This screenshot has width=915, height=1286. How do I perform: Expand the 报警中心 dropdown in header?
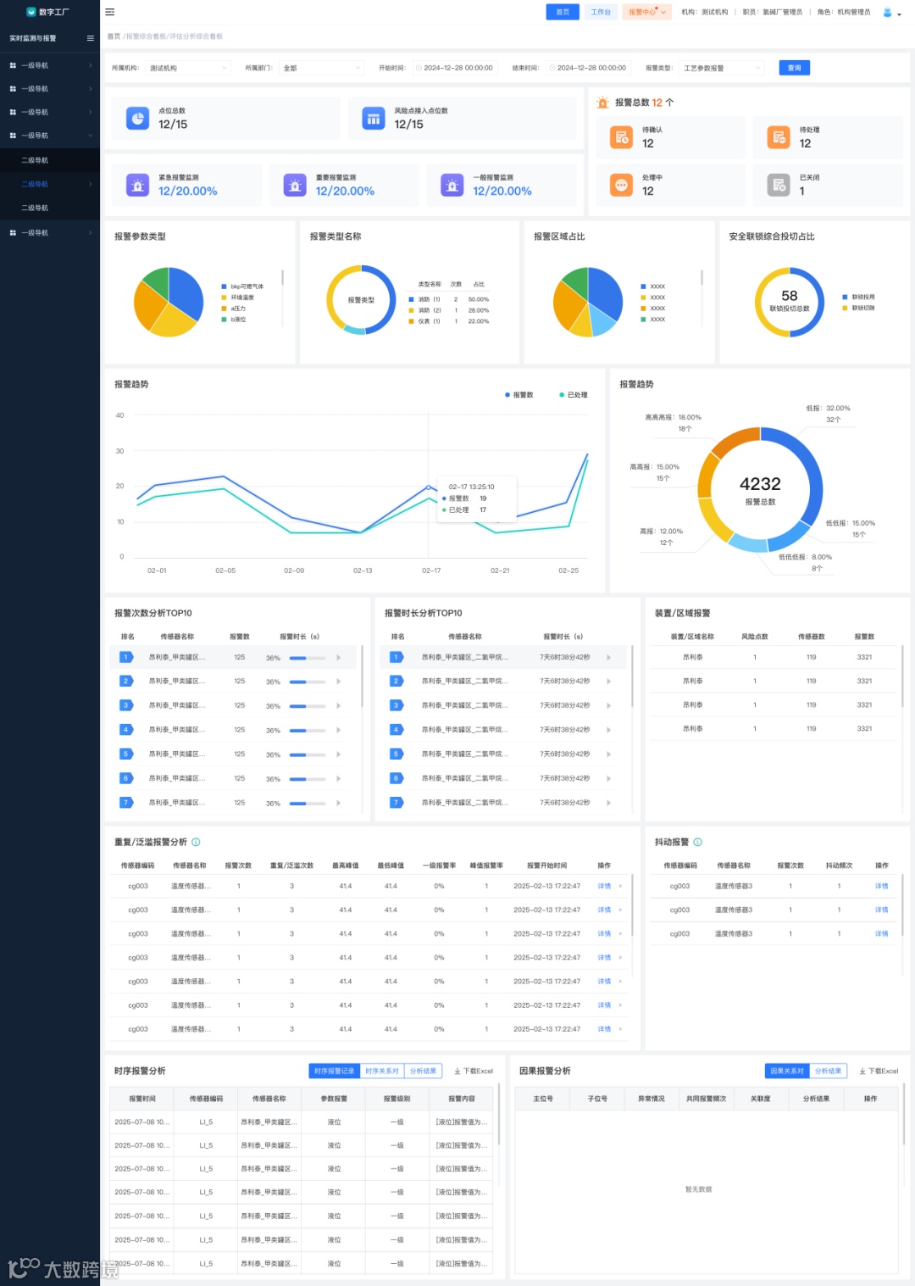[x=647, y=12]
